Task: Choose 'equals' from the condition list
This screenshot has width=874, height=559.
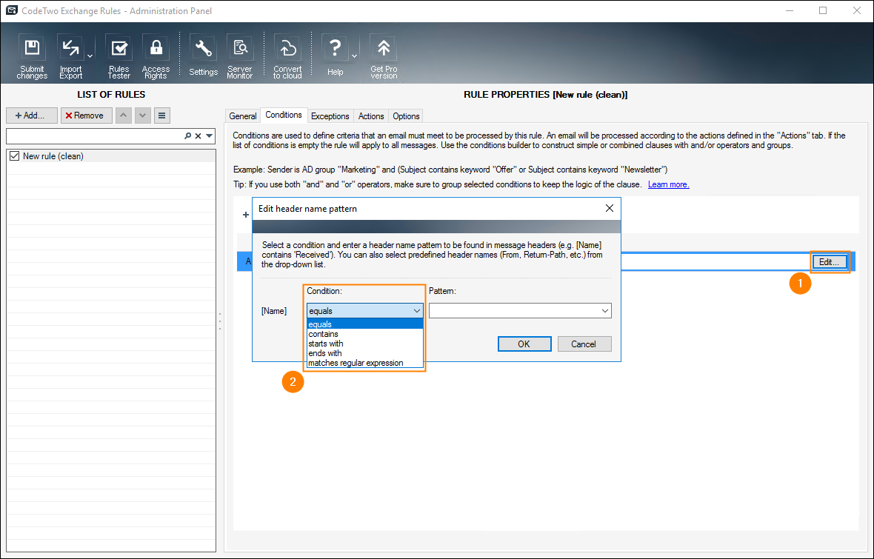Action: tap(365, 324)
